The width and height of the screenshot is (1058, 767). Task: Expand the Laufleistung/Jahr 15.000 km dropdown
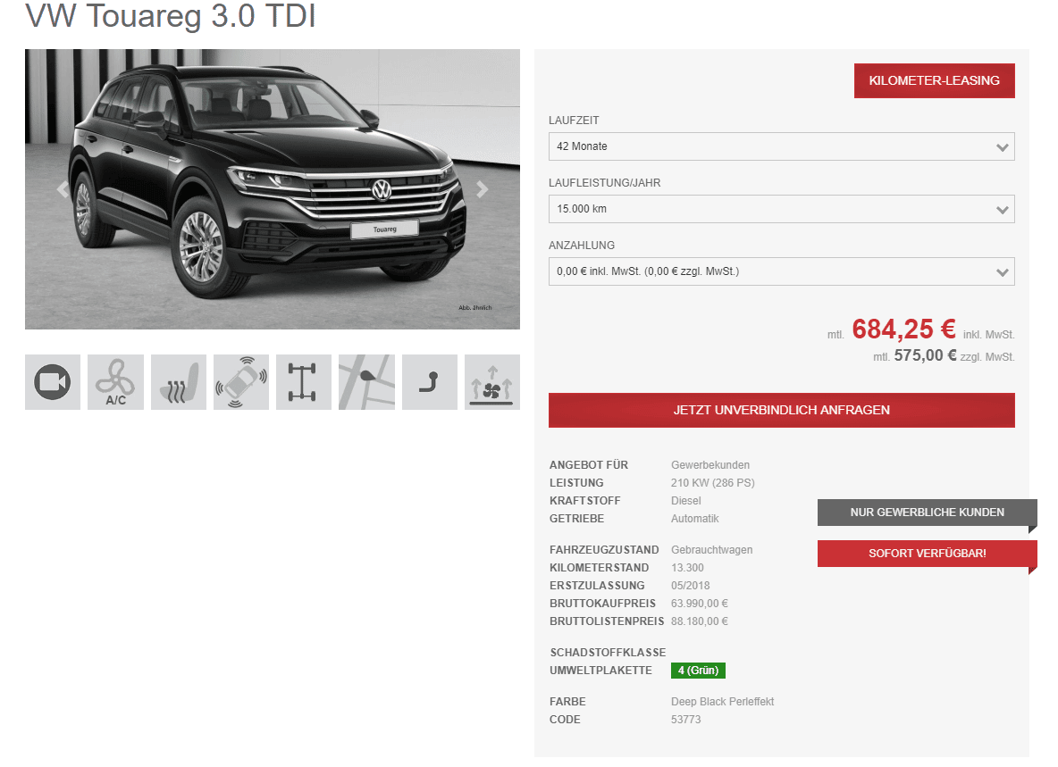point(781,209)
